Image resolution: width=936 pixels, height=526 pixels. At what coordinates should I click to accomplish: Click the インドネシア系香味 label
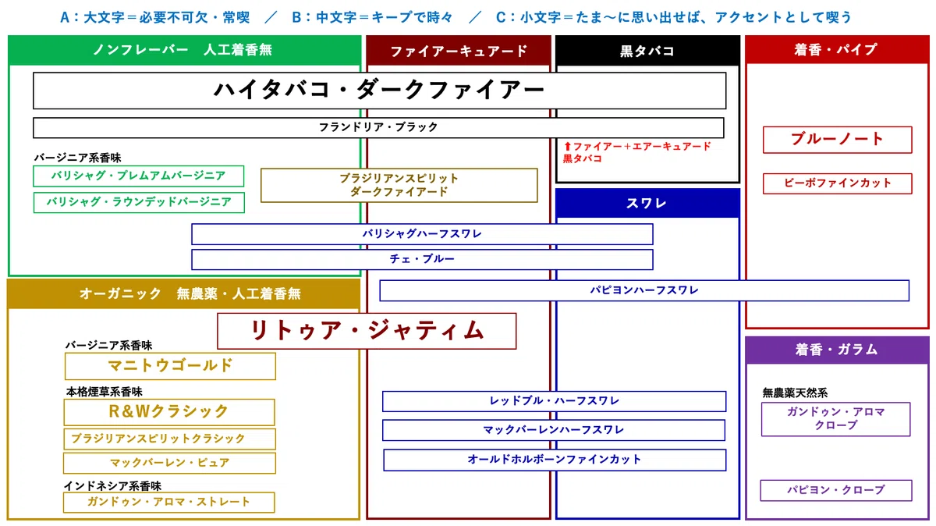112,485
